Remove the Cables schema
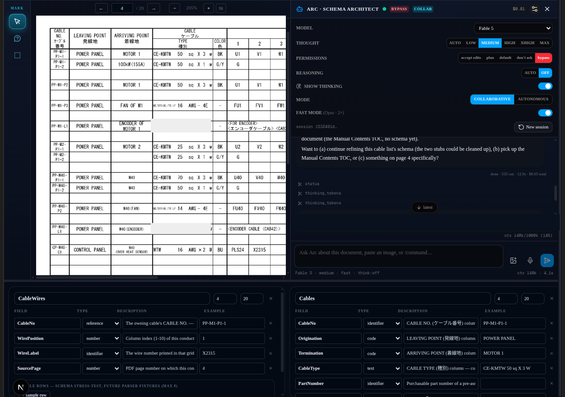The width and height of the screenshot is (565, 397). click(x=552, y=298)
